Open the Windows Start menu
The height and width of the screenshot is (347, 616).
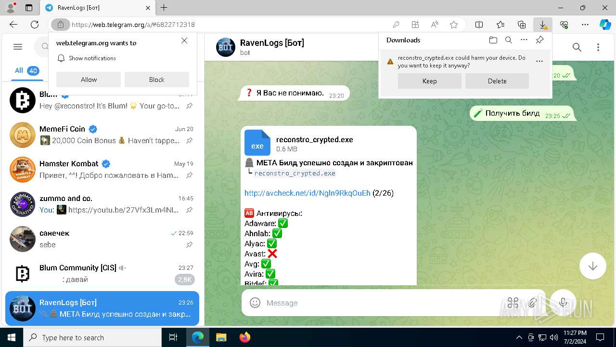click(12, 337)
